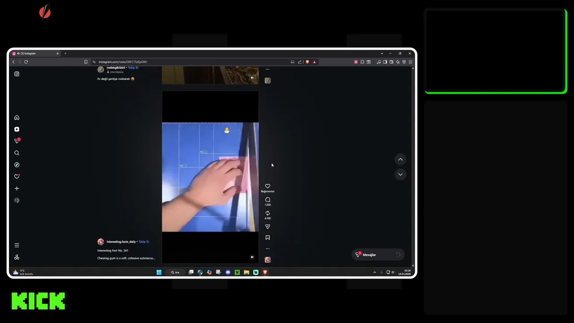Screen dimensions: 574x323
Task: Follow interesting.facts_daily via Takip Et
Action: [143, 242]
